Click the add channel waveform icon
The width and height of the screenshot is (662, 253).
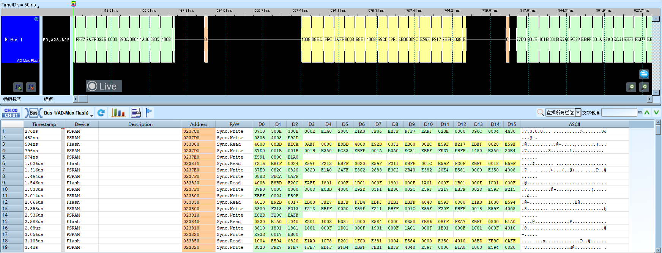pos(18,87)
